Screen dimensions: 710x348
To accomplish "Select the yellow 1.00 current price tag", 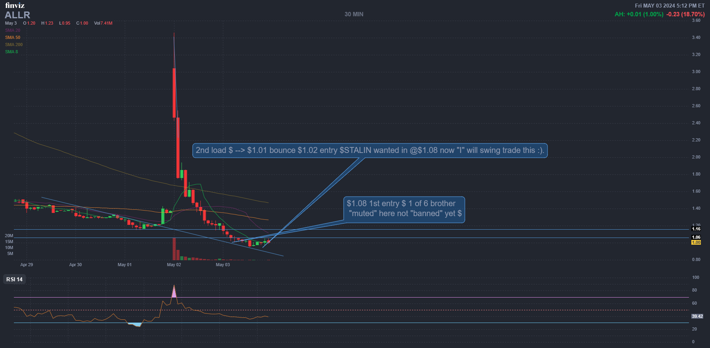I will pos(696,242).
